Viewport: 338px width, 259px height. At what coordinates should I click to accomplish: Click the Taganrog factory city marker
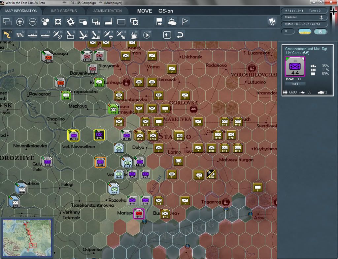(x=225, y=202)
